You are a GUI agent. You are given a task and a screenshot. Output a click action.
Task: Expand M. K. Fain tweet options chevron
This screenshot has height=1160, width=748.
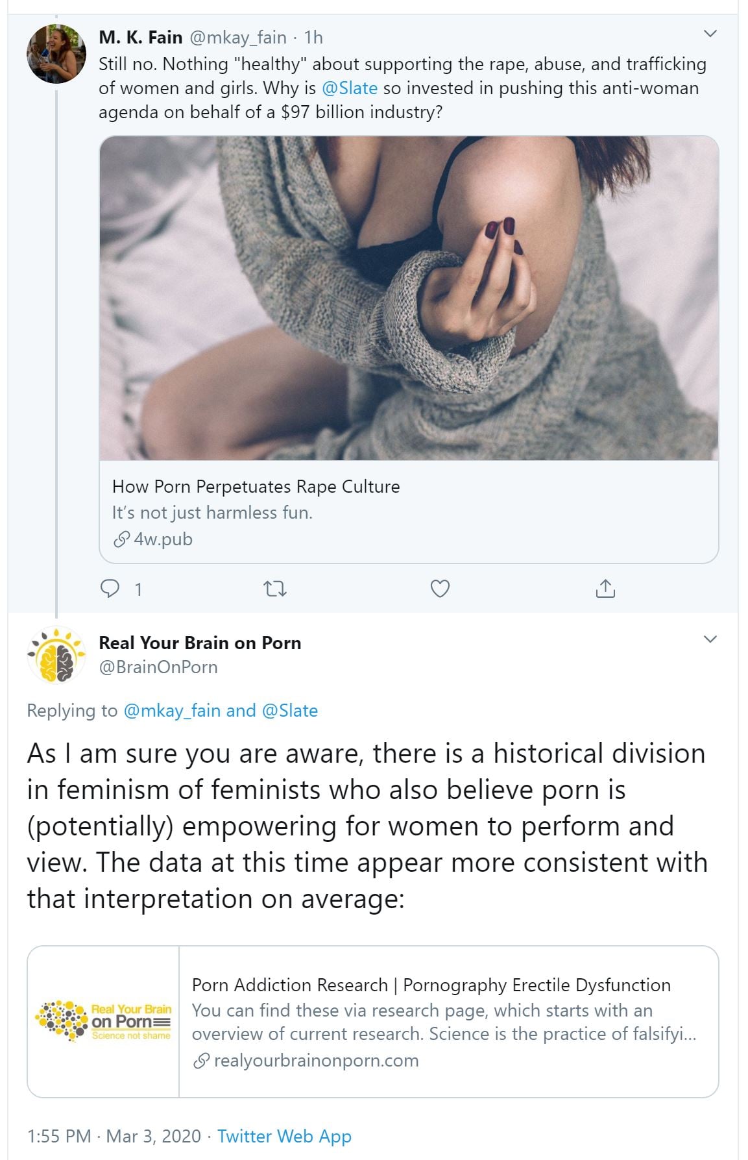pyautogui.click(x=710, y=34)
